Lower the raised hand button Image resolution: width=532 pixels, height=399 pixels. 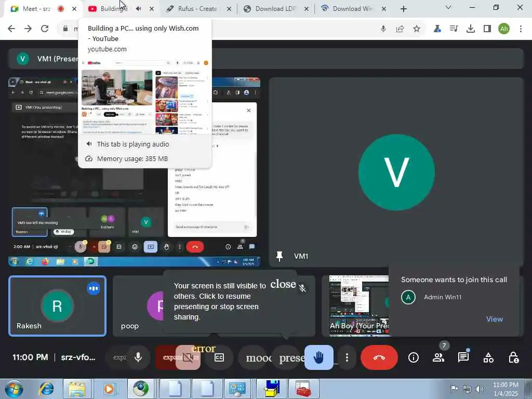click(318, 357)
